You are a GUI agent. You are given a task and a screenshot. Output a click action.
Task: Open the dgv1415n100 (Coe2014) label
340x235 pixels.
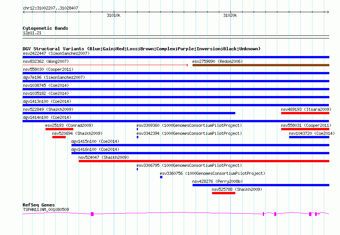(95, 141)
